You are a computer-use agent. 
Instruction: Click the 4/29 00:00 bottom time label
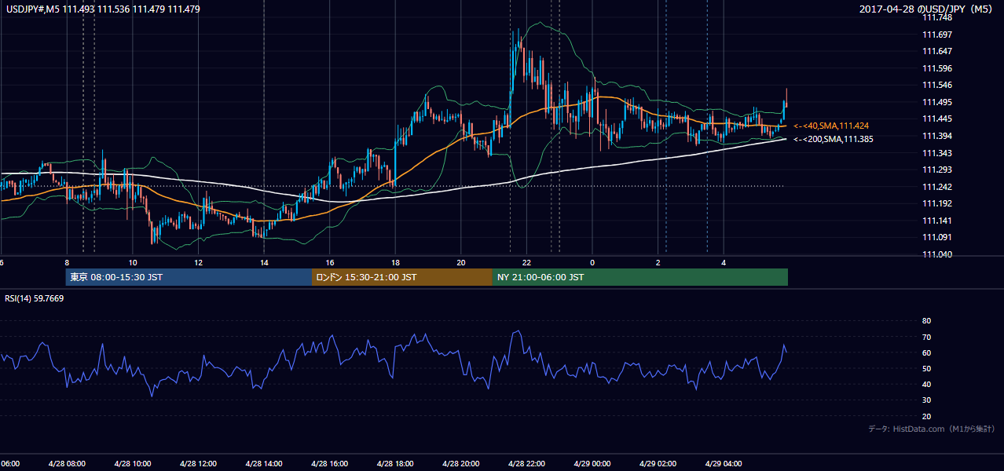592,463
